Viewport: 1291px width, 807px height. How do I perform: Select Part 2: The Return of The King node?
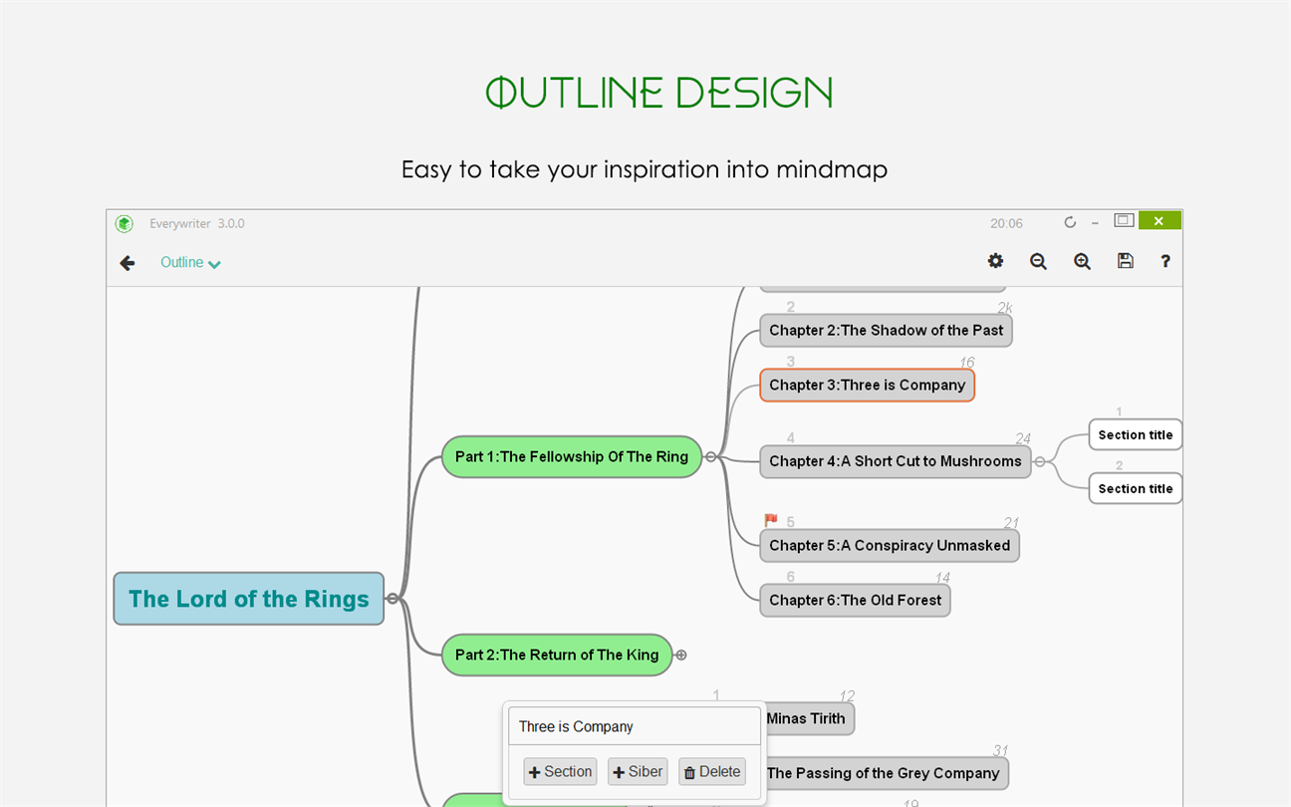(557, 655)
